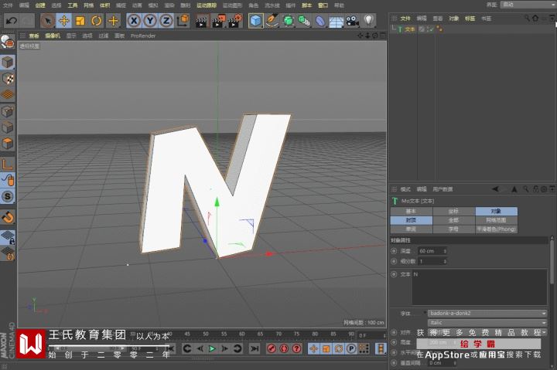
Task: Open the 界面 layout dropdown at top right
Action: pyautogui.click(x=527, y=5)
